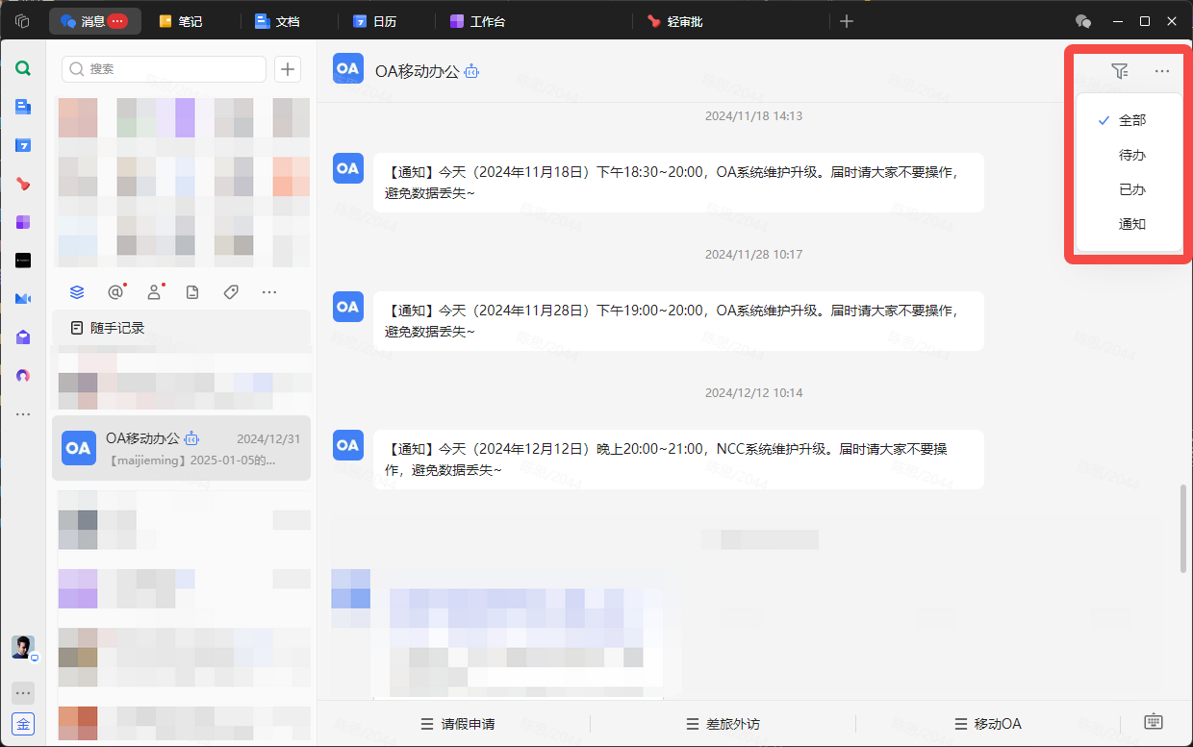Select 待办 in the filter menu

(1132, 154)
